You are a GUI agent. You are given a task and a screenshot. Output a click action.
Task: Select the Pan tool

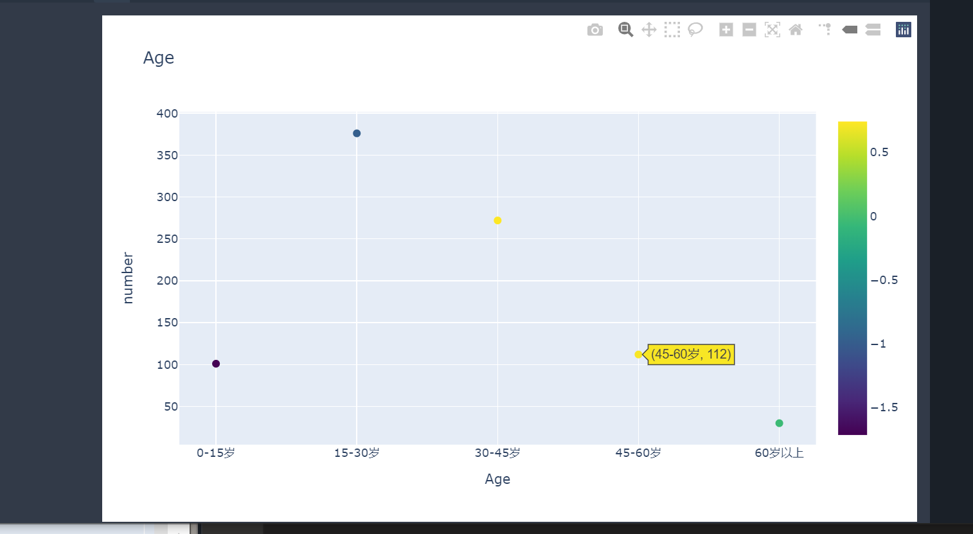tap(648, 30)
